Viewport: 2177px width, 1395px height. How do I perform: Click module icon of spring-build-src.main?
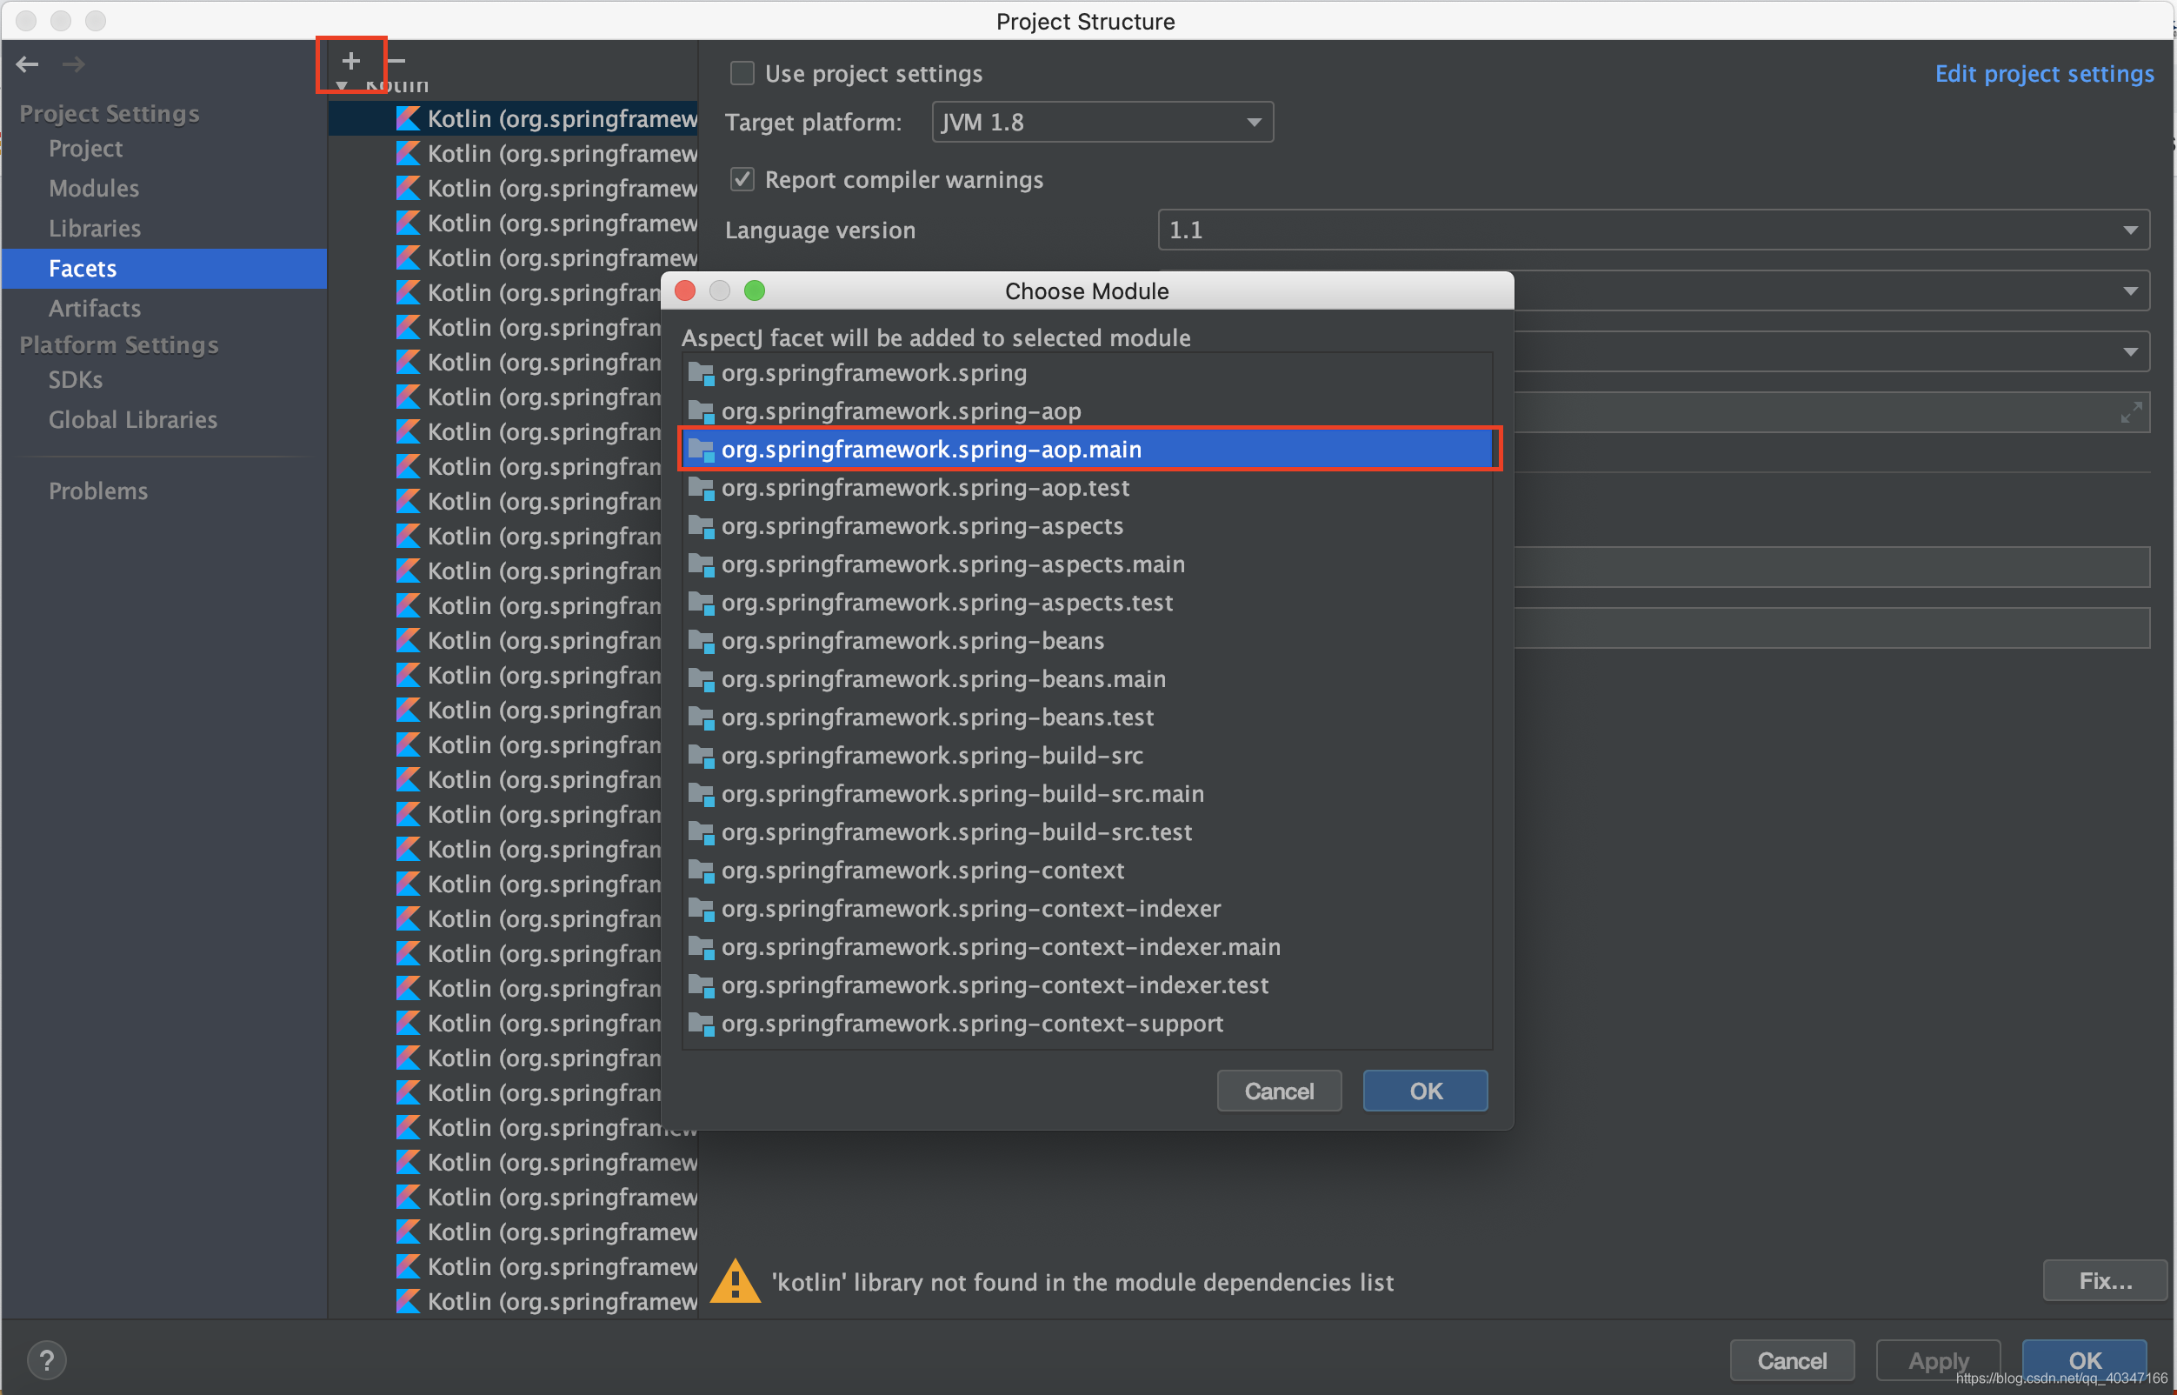coord(701,794)
